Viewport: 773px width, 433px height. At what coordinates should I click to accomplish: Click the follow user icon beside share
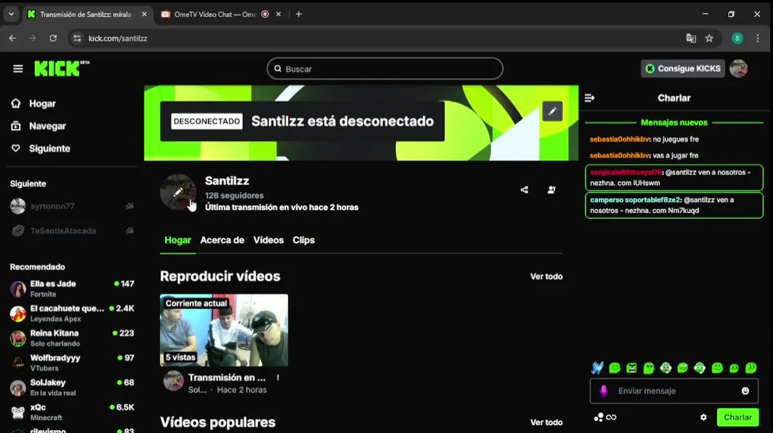pyautogui.click(x=551, y=189)
